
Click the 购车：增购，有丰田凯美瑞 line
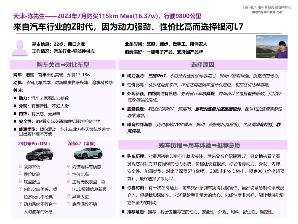(x=52, y=75)
